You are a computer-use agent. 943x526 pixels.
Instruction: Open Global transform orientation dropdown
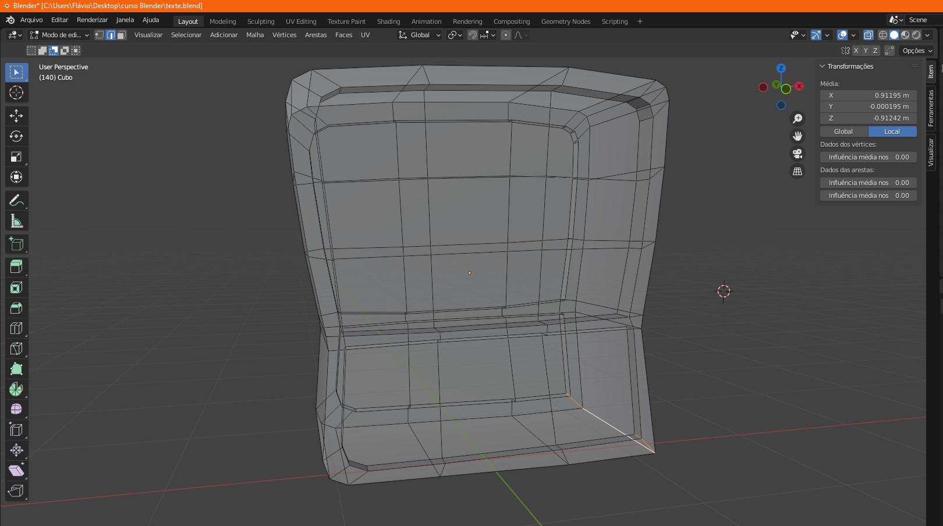point(419,35)
